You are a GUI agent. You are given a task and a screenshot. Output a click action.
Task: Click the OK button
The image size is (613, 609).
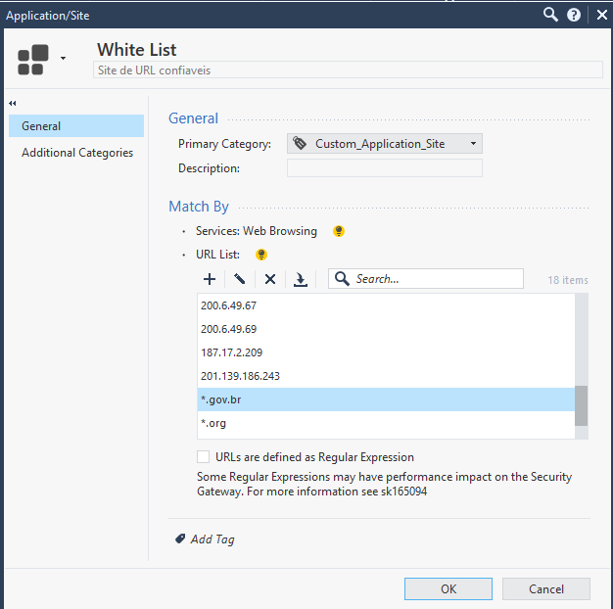448,588
